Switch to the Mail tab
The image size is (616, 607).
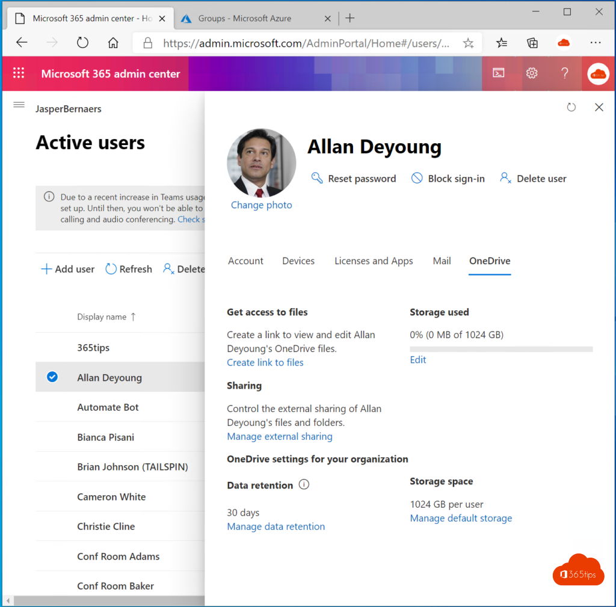point(442,261)
